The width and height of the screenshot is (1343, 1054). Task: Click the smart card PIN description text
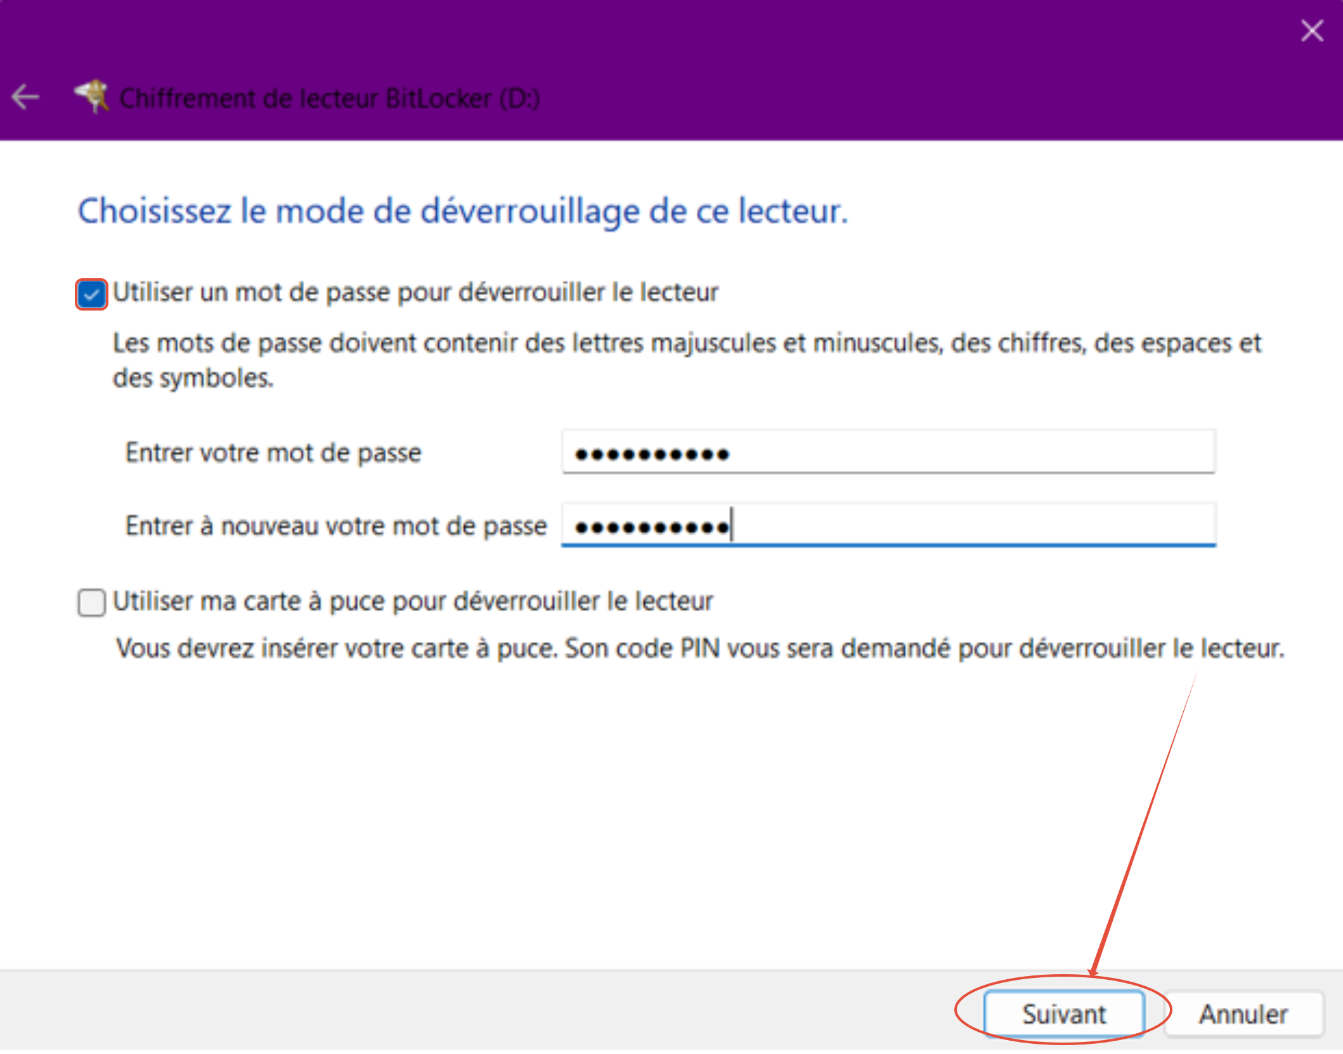(x=700, y=648)
